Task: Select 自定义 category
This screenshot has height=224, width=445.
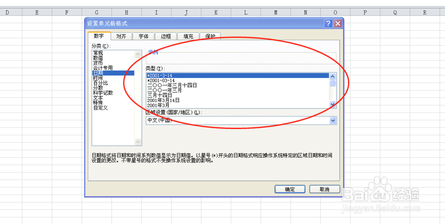Action: tap(113, 108)
